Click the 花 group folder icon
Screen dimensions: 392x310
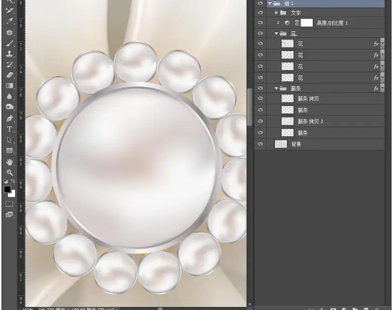click(283, 33)
